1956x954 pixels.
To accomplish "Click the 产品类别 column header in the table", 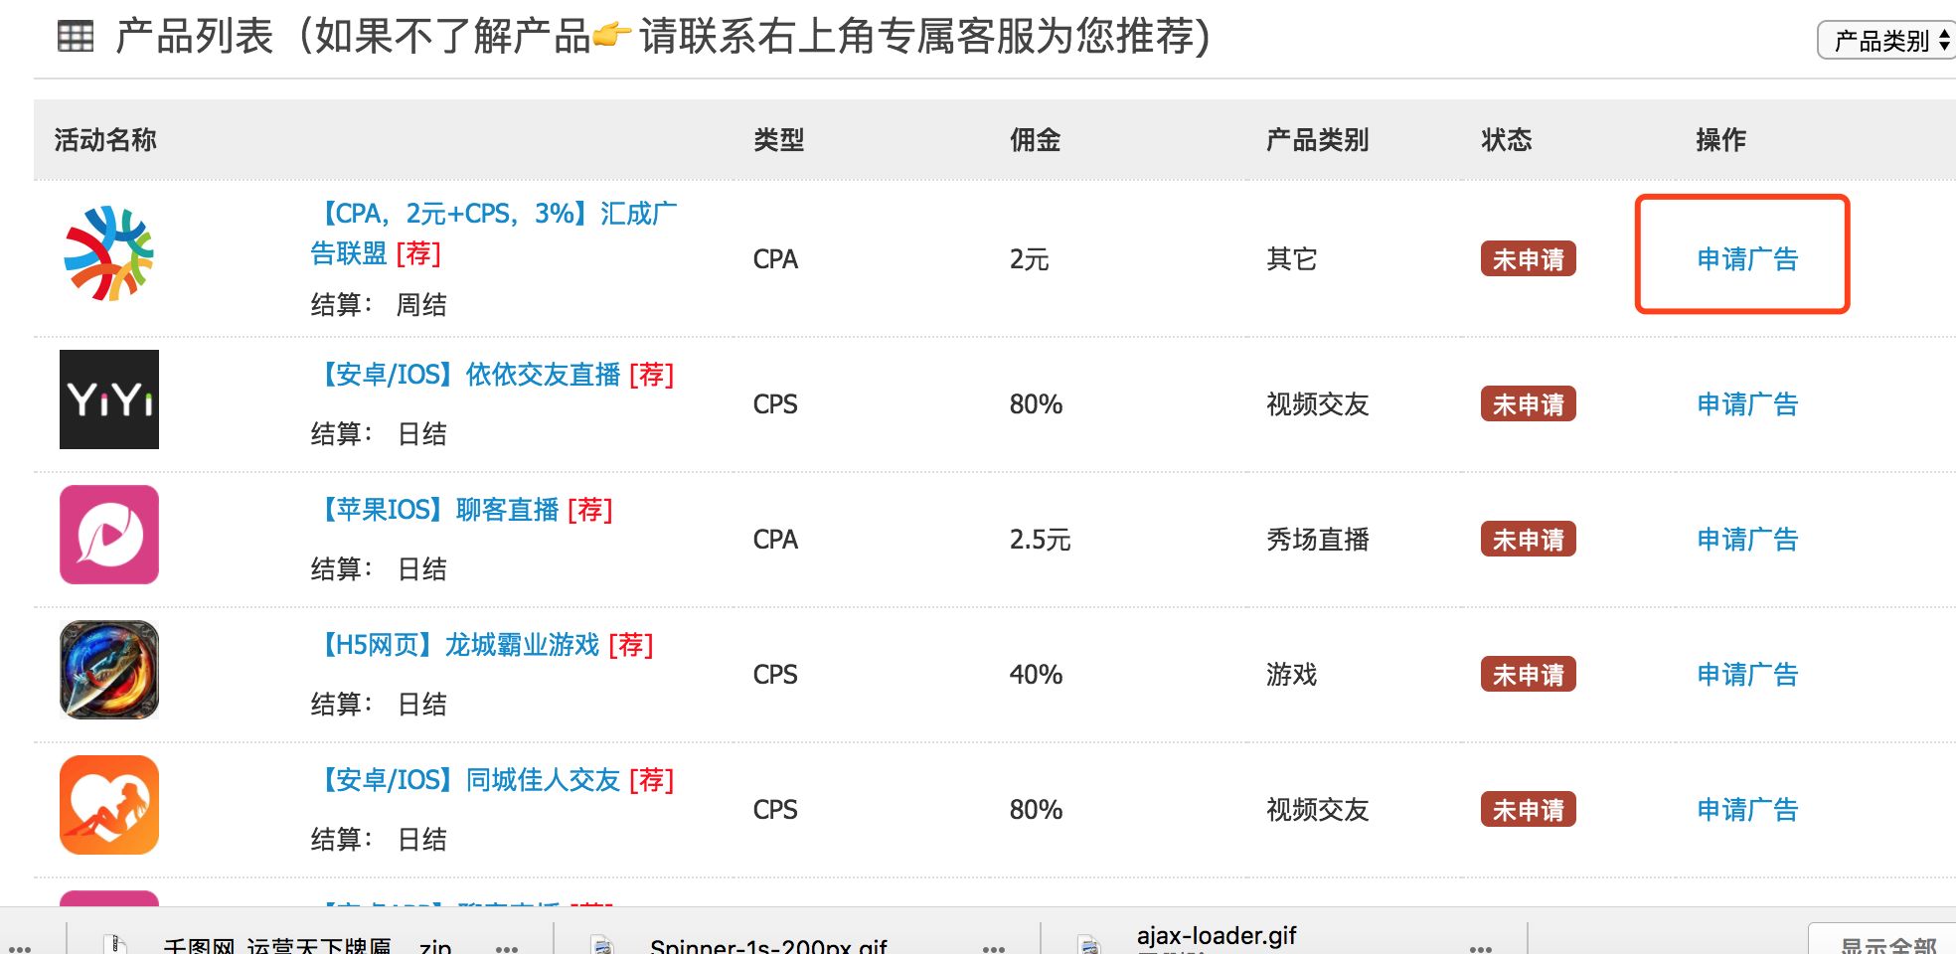I will coord(1317,140).
